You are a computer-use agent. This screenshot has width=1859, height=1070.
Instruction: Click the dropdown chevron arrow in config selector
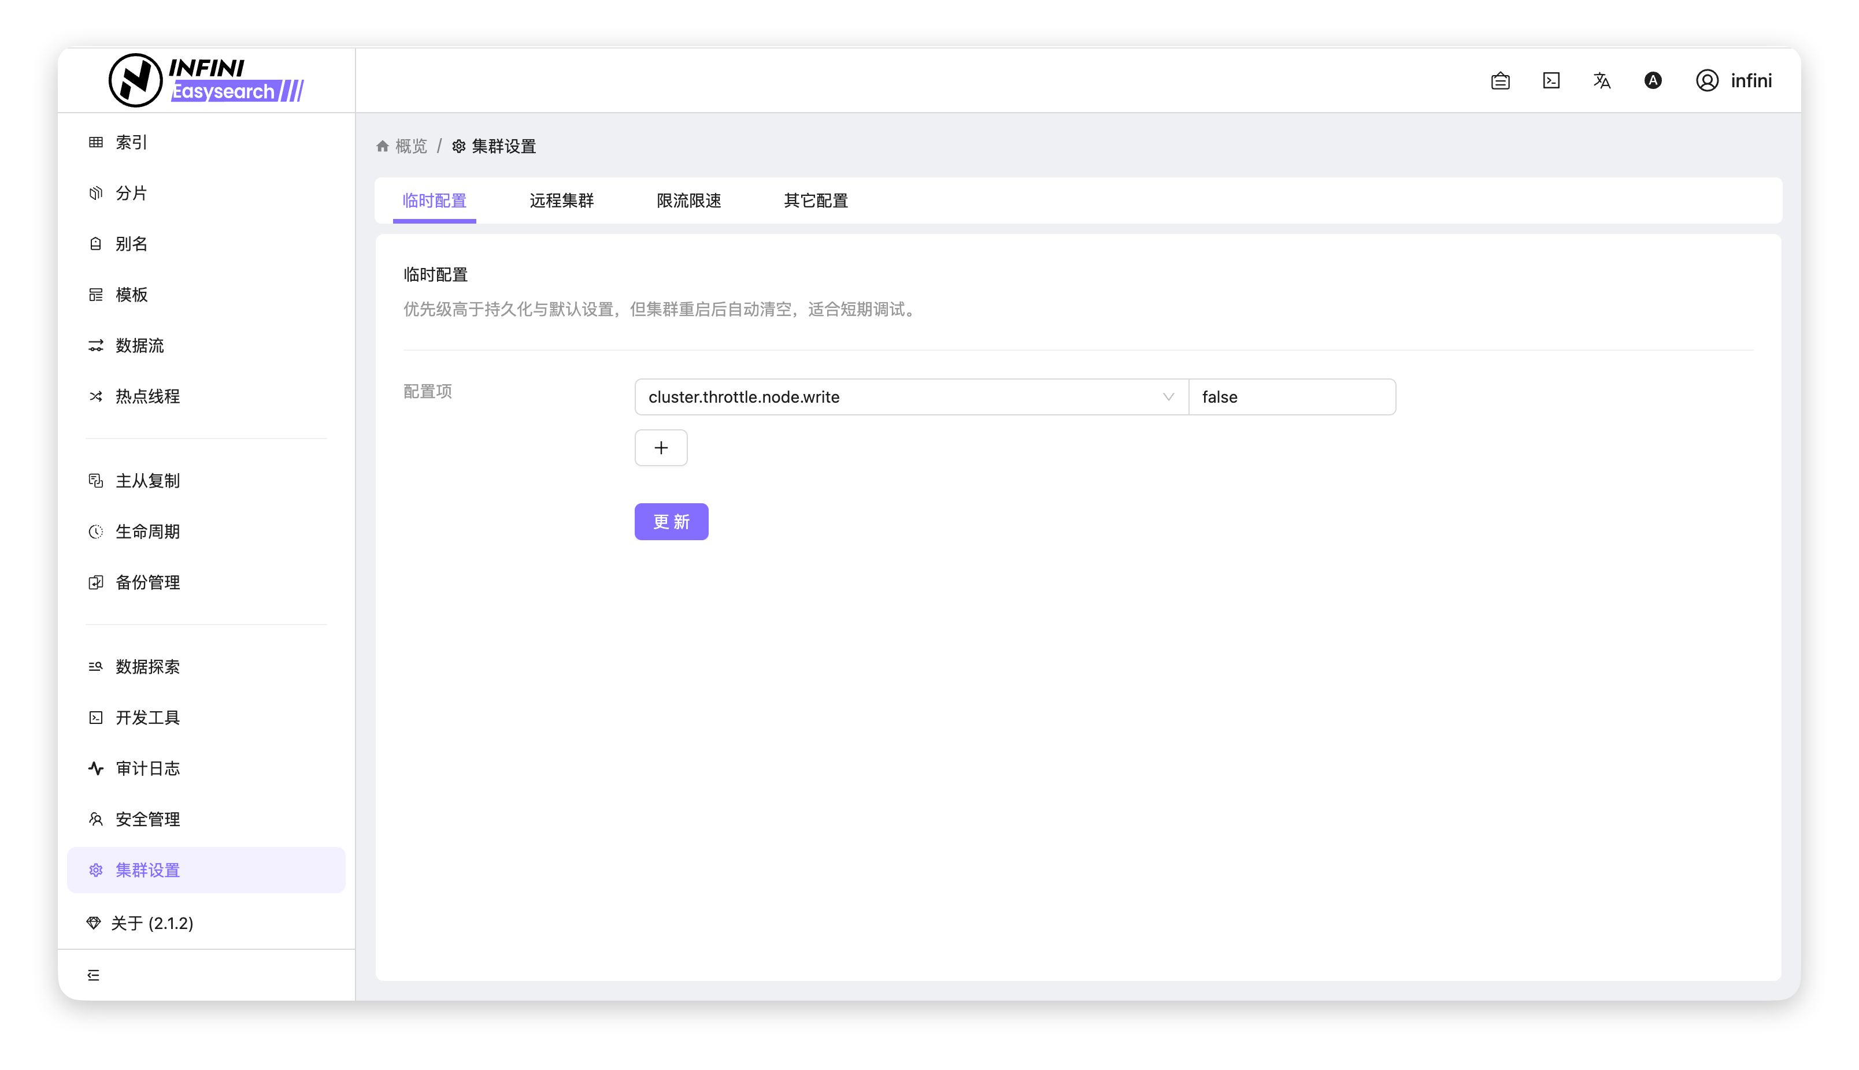(1168, 397)
